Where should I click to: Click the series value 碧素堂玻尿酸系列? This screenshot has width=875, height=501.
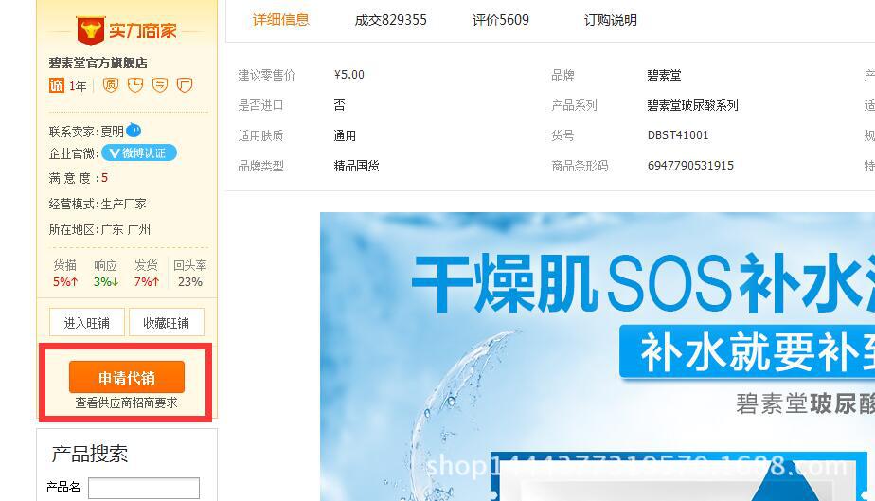tap(692, 105)
